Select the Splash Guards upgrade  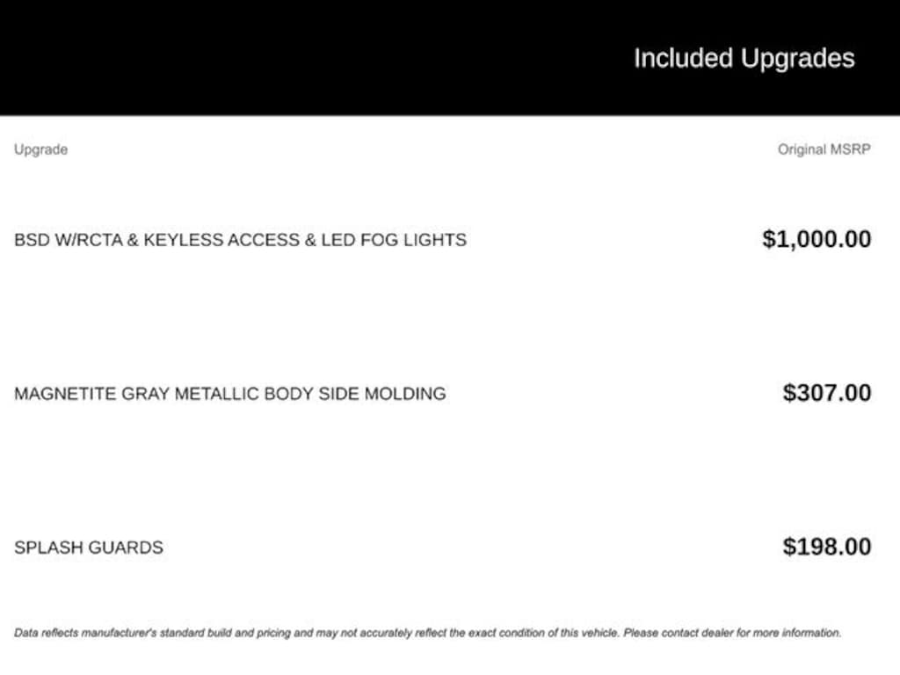89,548
